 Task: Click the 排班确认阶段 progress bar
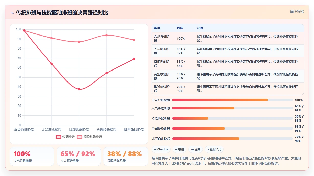[x=232, y=139]
